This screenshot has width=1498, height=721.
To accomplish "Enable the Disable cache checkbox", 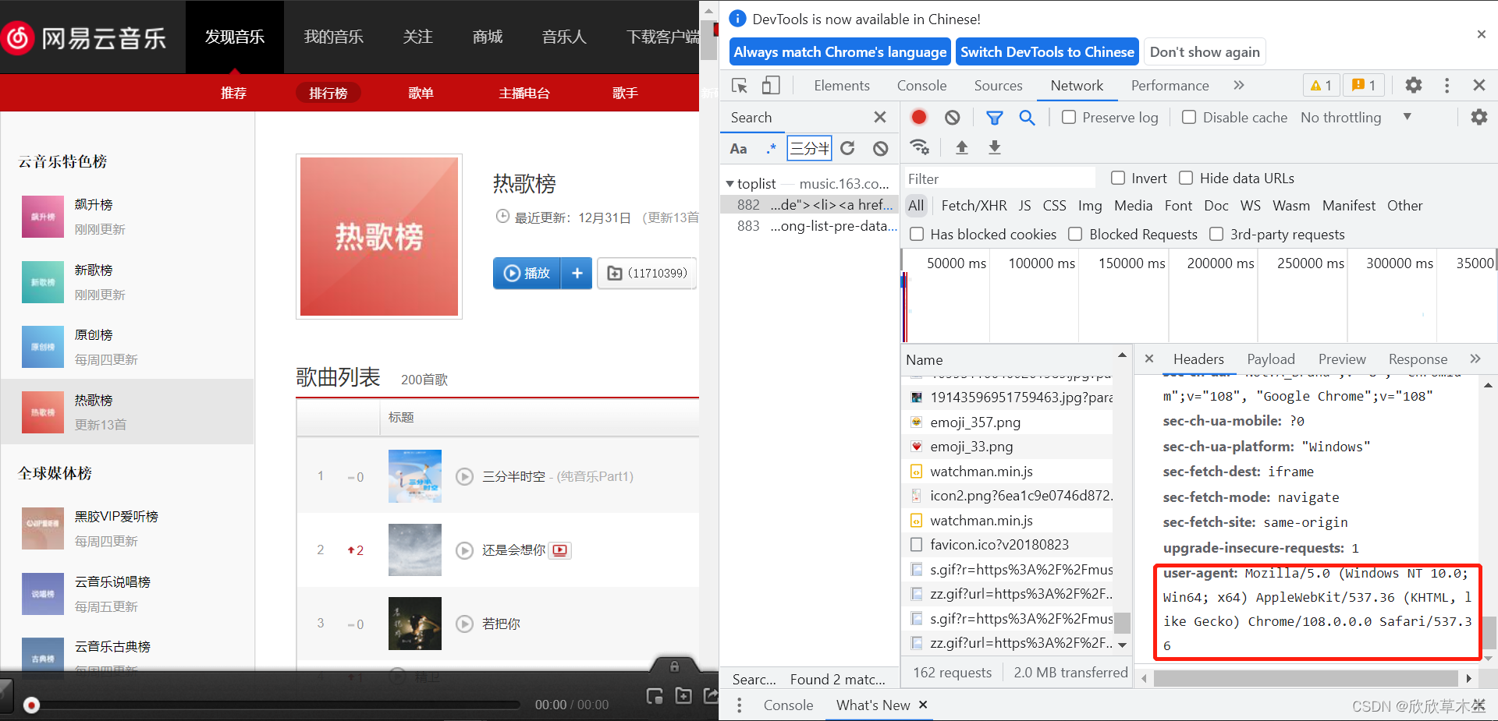I will 1189,117.
